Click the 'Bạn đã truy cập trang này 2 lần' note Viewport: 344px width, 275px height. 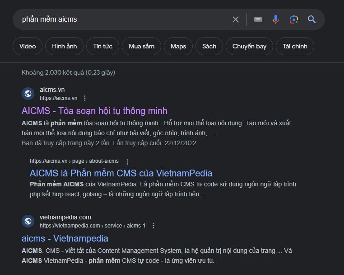pyautogui.click(x=109, y=143)
